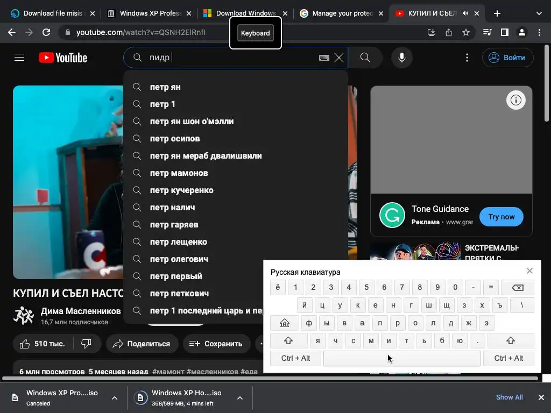Go back with the browser back arrow

[x=12, y=32]
